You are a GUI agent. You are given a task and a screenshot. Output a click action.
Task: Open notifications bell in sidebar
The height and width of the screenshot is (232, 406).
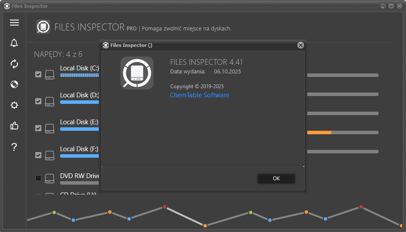(14, 43)
